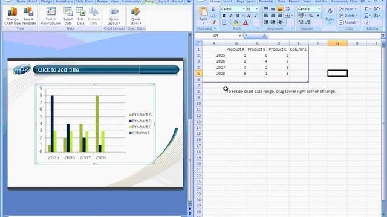Click Accounting Number Format icon
Image resolution: width=387 pixels, height=217 pixels.
(x=301, y=16)
